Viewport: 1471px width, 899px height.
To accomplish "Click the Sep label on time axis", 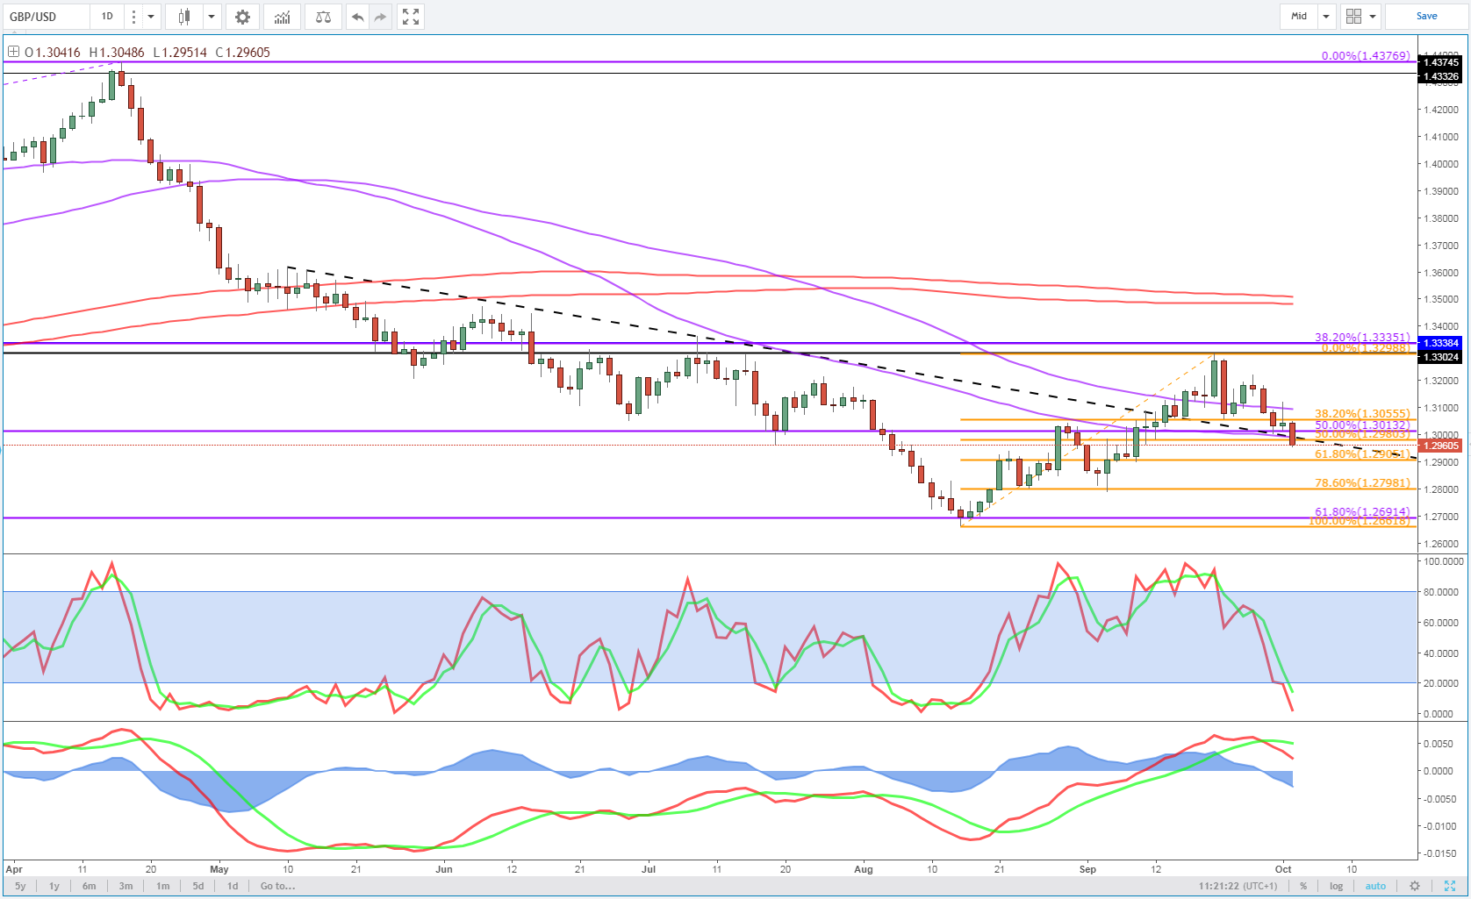I will (x=1087, y=869).
